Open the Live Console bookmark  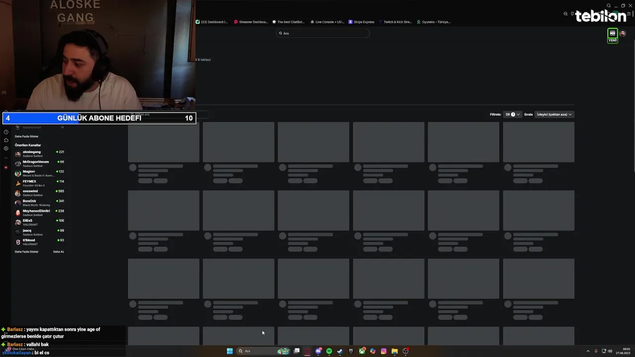(x=327, y=22)
